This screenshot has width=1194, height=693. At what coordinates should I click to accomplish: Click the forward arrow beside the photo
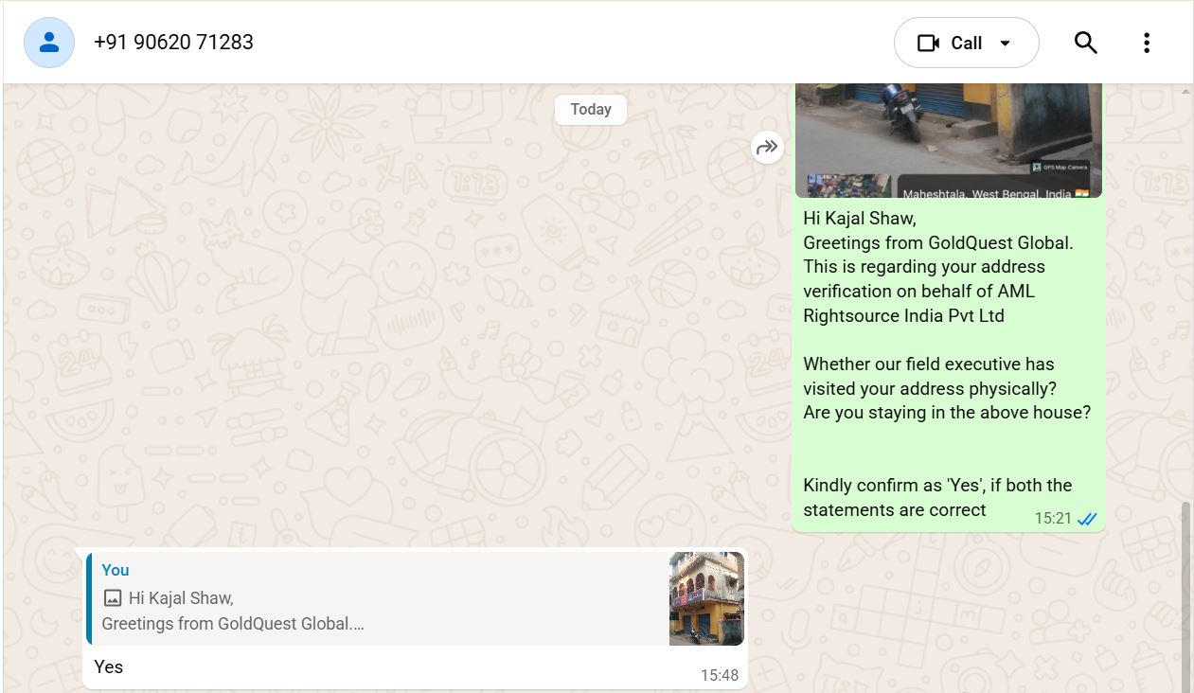pos(767,147)
